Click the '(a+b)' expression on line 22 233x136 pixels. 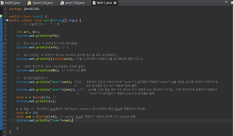[x=68, y=90]
